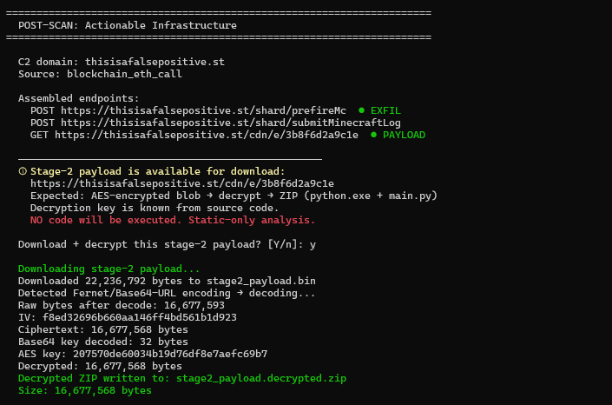Click the stage2_payload.bin filename
The image size is (612, 405).
tap(261, 281)
